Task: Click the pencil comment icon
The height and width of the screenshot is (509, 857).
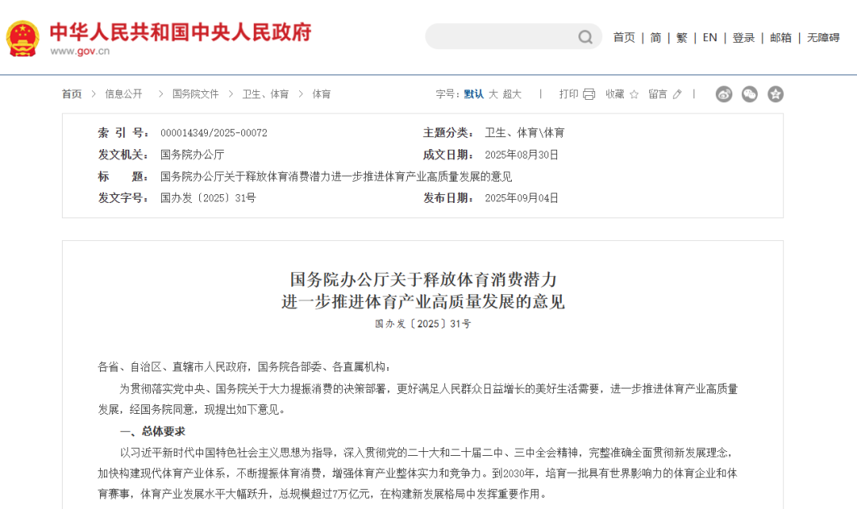Action: tap(677, 94)
